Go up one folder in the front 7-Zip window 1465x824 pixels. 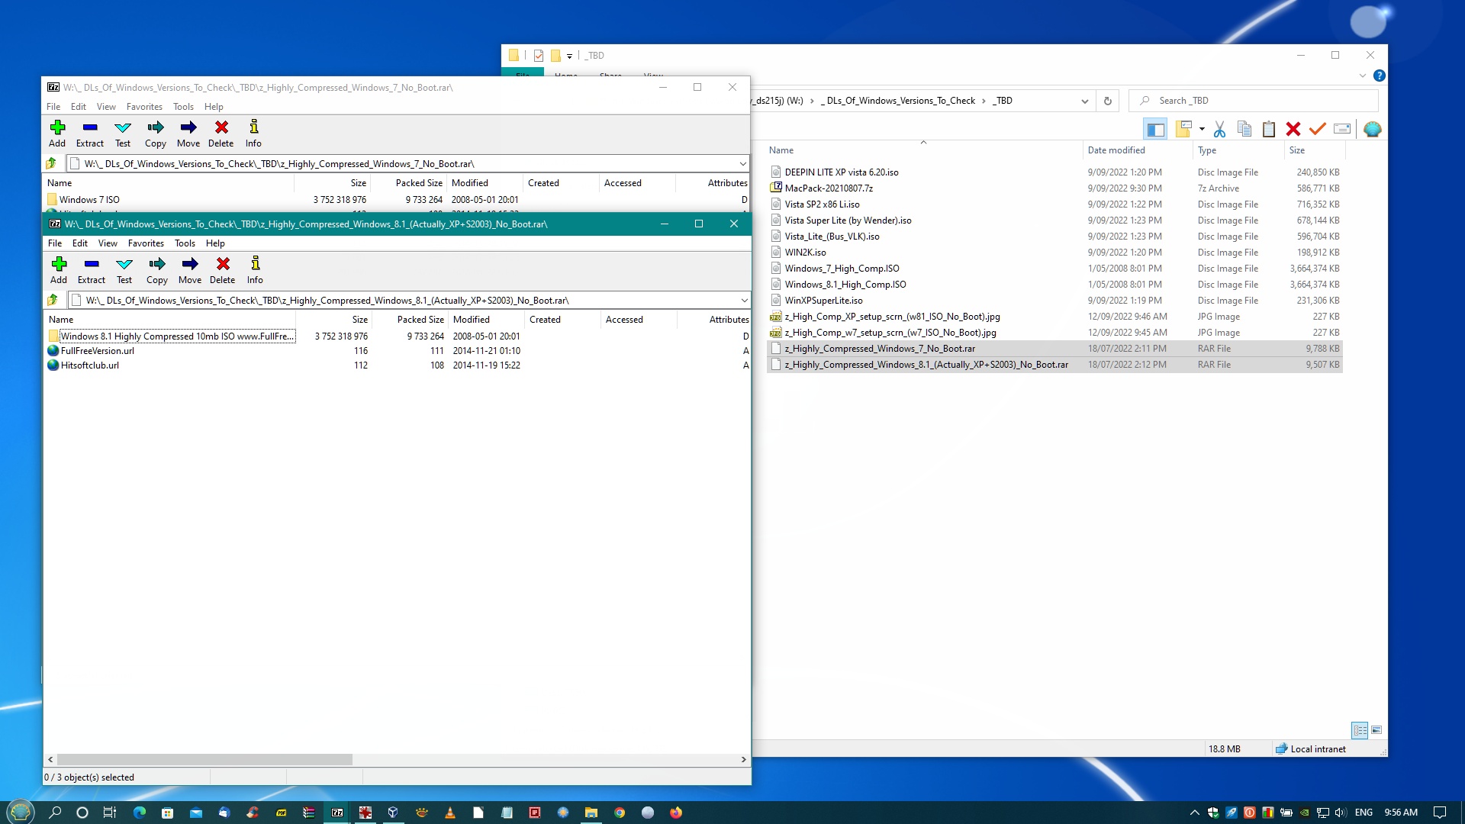tap(53, 300)
